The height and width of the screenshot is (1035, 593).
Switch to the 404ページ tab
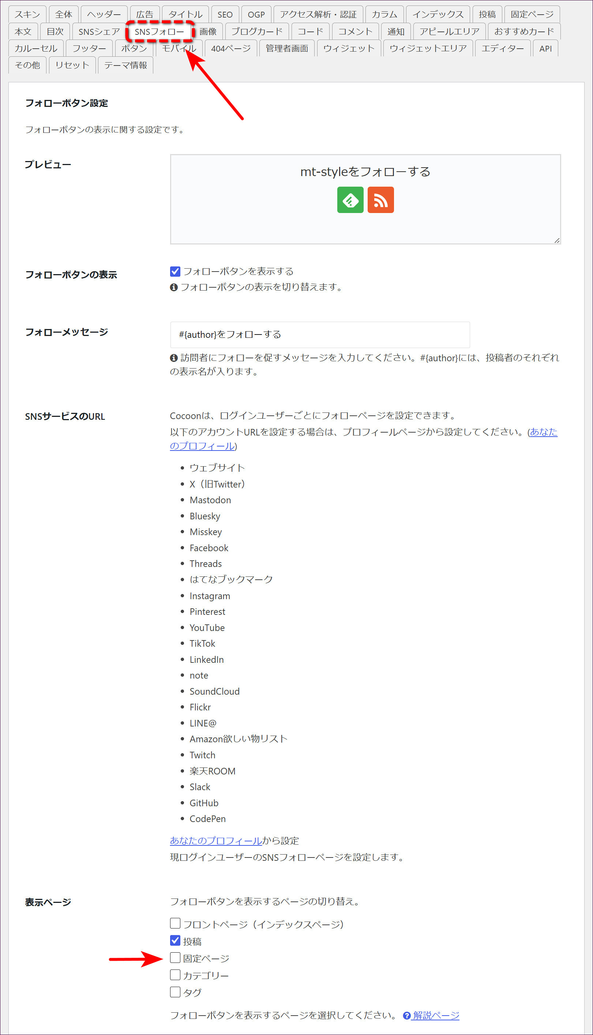(231, 48)
